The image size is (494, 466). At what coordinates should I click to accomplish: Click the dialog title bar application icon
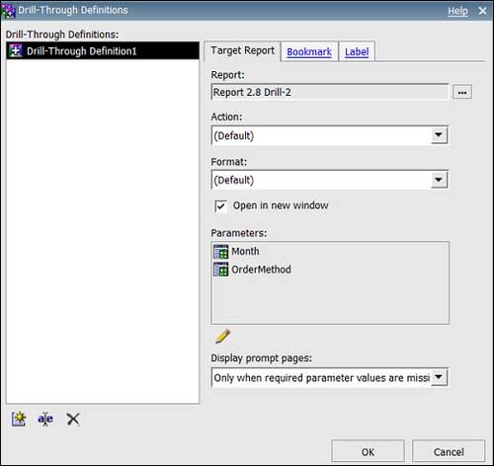pos(9,11)
